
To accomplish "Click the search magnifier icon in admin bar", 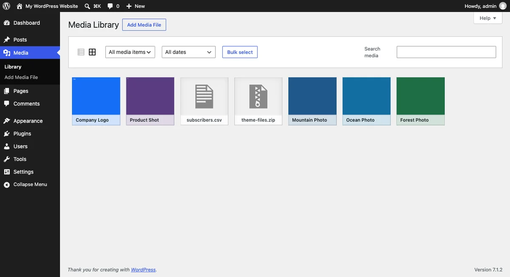I will click(87, 6).
